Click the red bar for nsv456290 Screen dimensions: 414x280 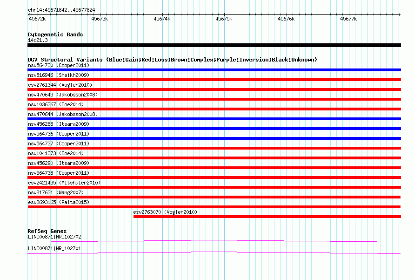[214, 168]
